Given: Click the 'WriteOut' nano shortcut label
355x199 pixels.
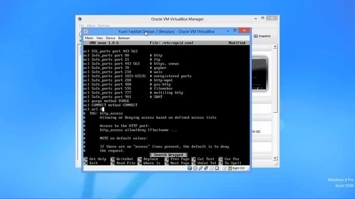Looking at the screenshot, I should pos(125,159).
